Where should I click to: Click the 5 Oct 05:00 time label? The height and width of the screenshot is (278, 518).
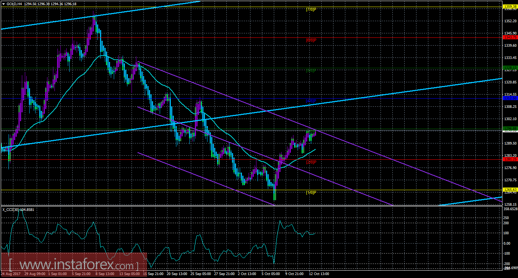271,274
